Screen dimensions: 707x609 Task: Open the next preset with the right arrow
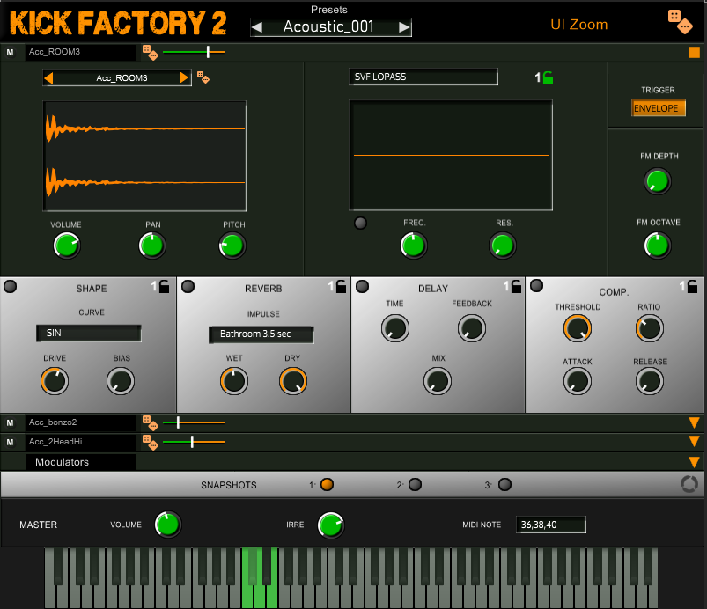[406, 27]
